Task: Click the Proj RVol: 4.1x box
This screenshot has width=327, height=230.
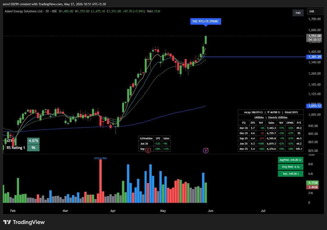Action: click(290, 167)
